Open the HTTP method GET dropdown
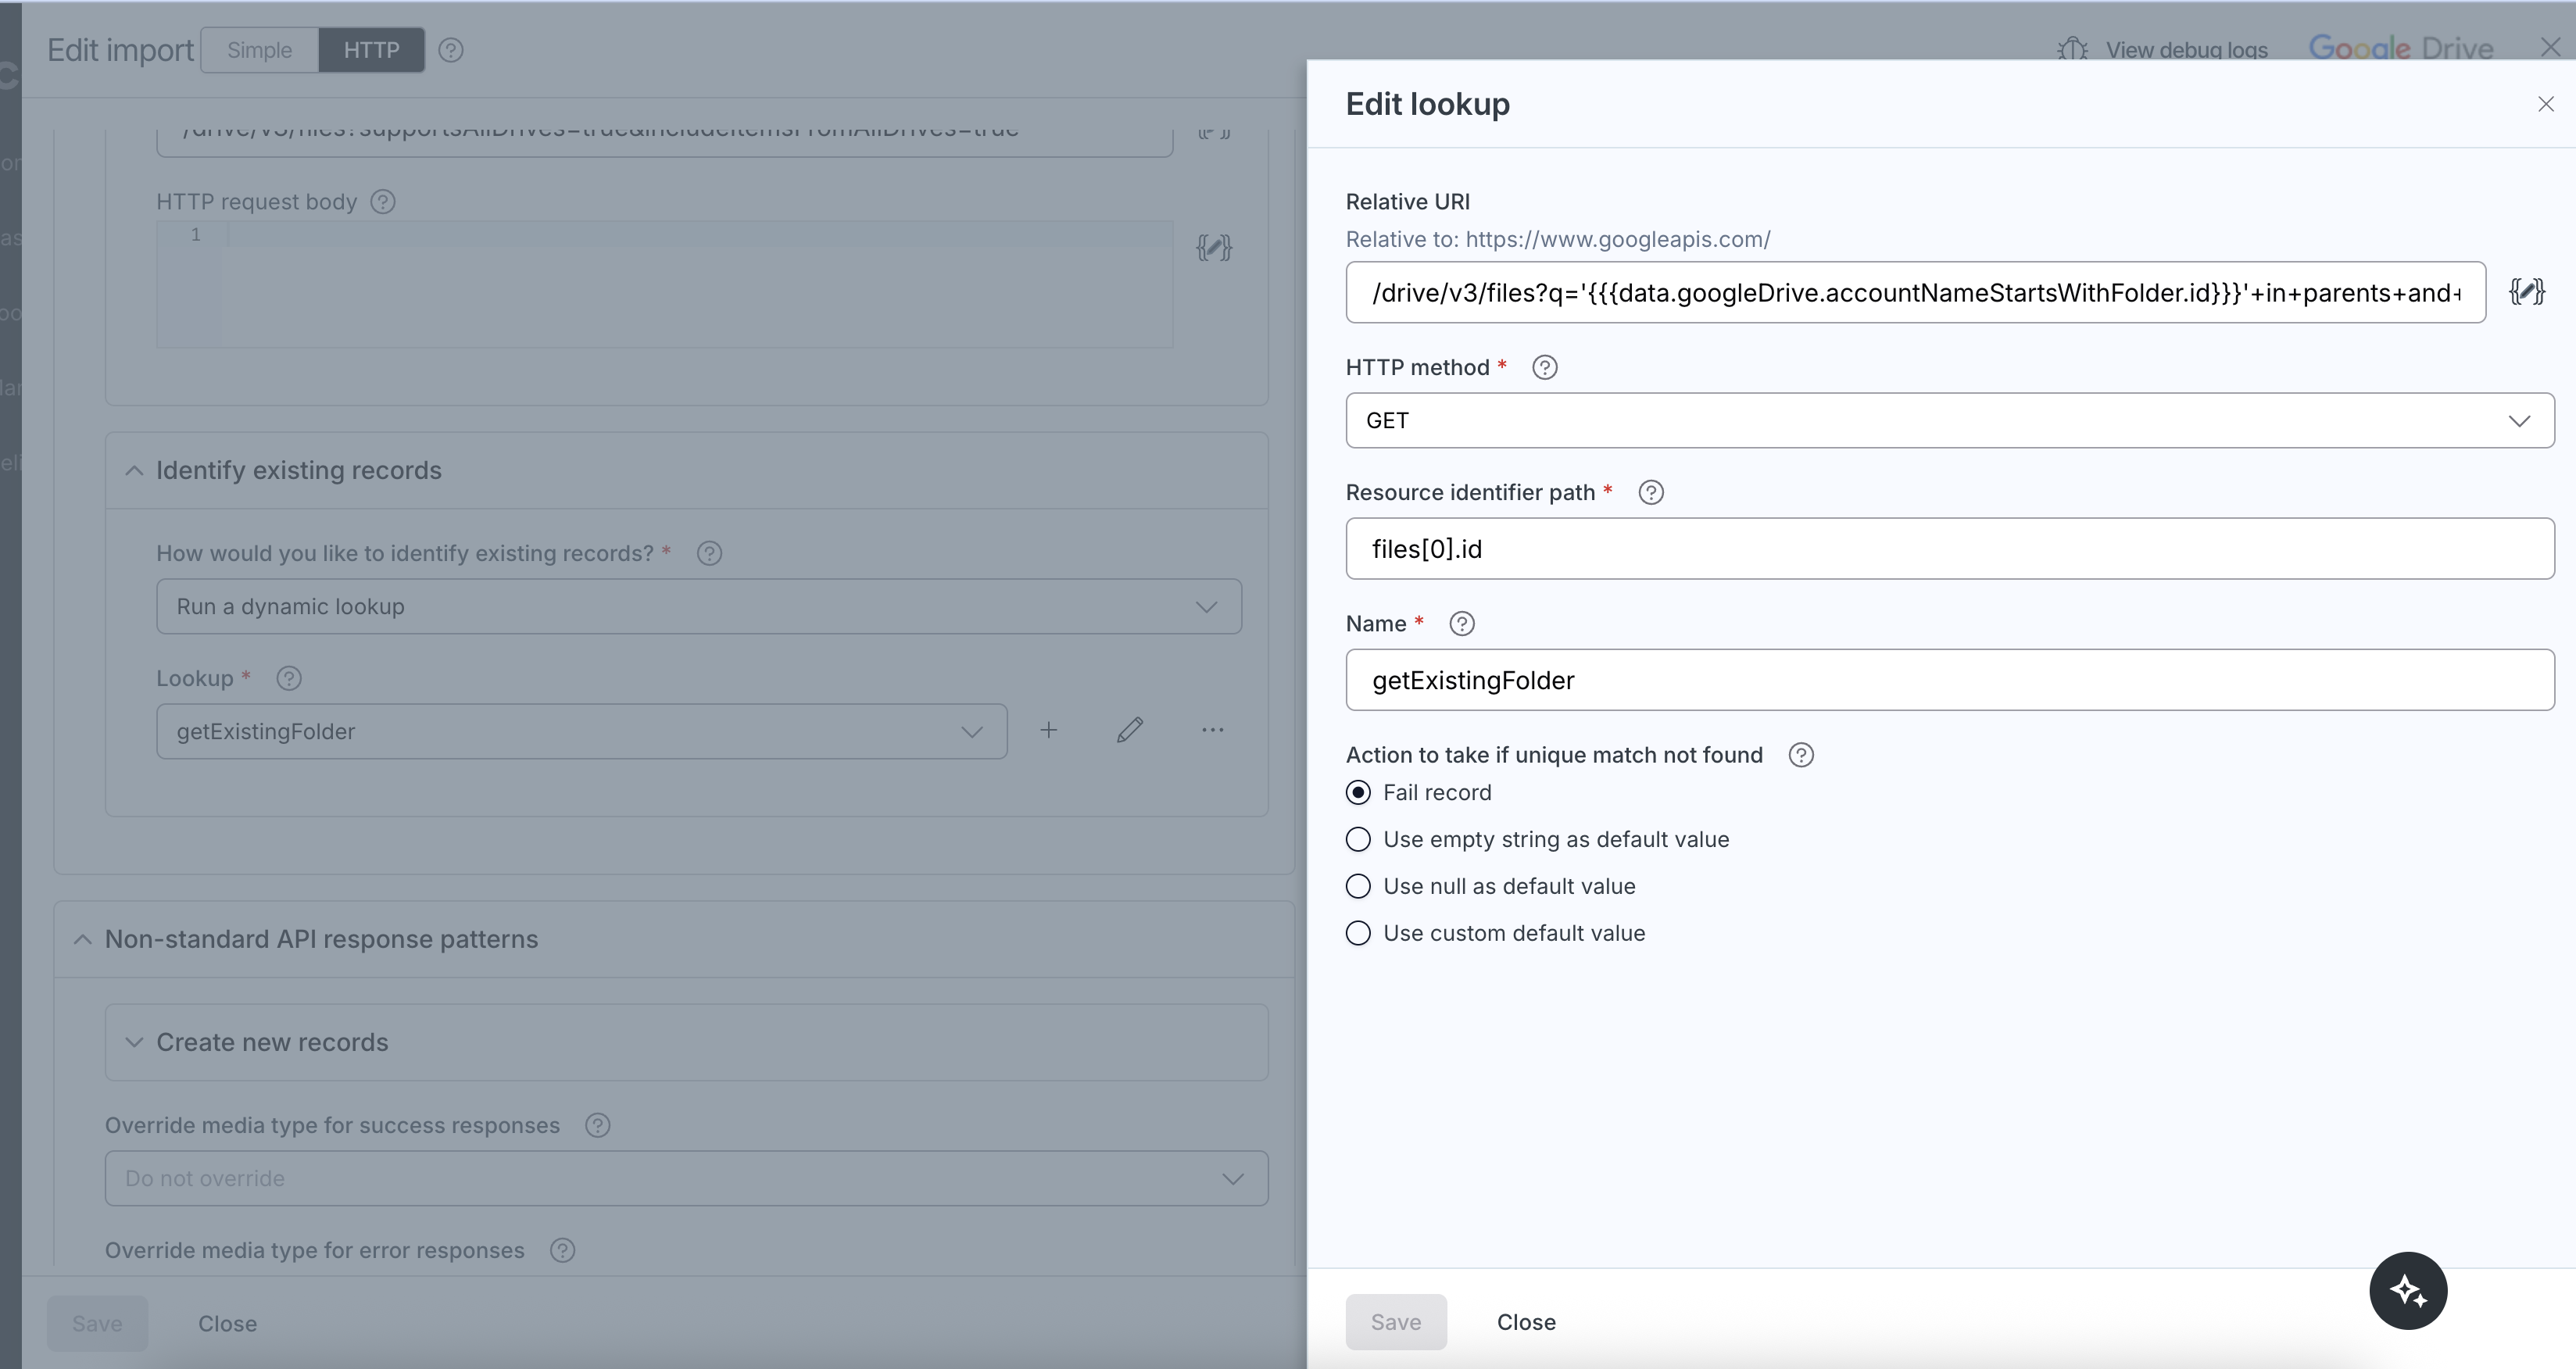The height and width of the screenshot is (1369, 2576). [x=1949, y=421]
